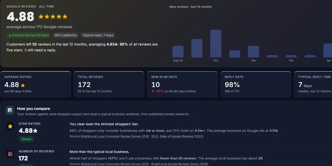Click More than the typical local business text
Screen dimensions: 332x166
click(100, 152)
